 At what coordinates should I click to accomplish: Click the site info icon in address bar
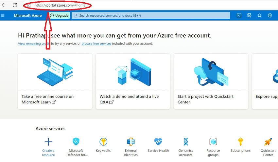(29, 5)
